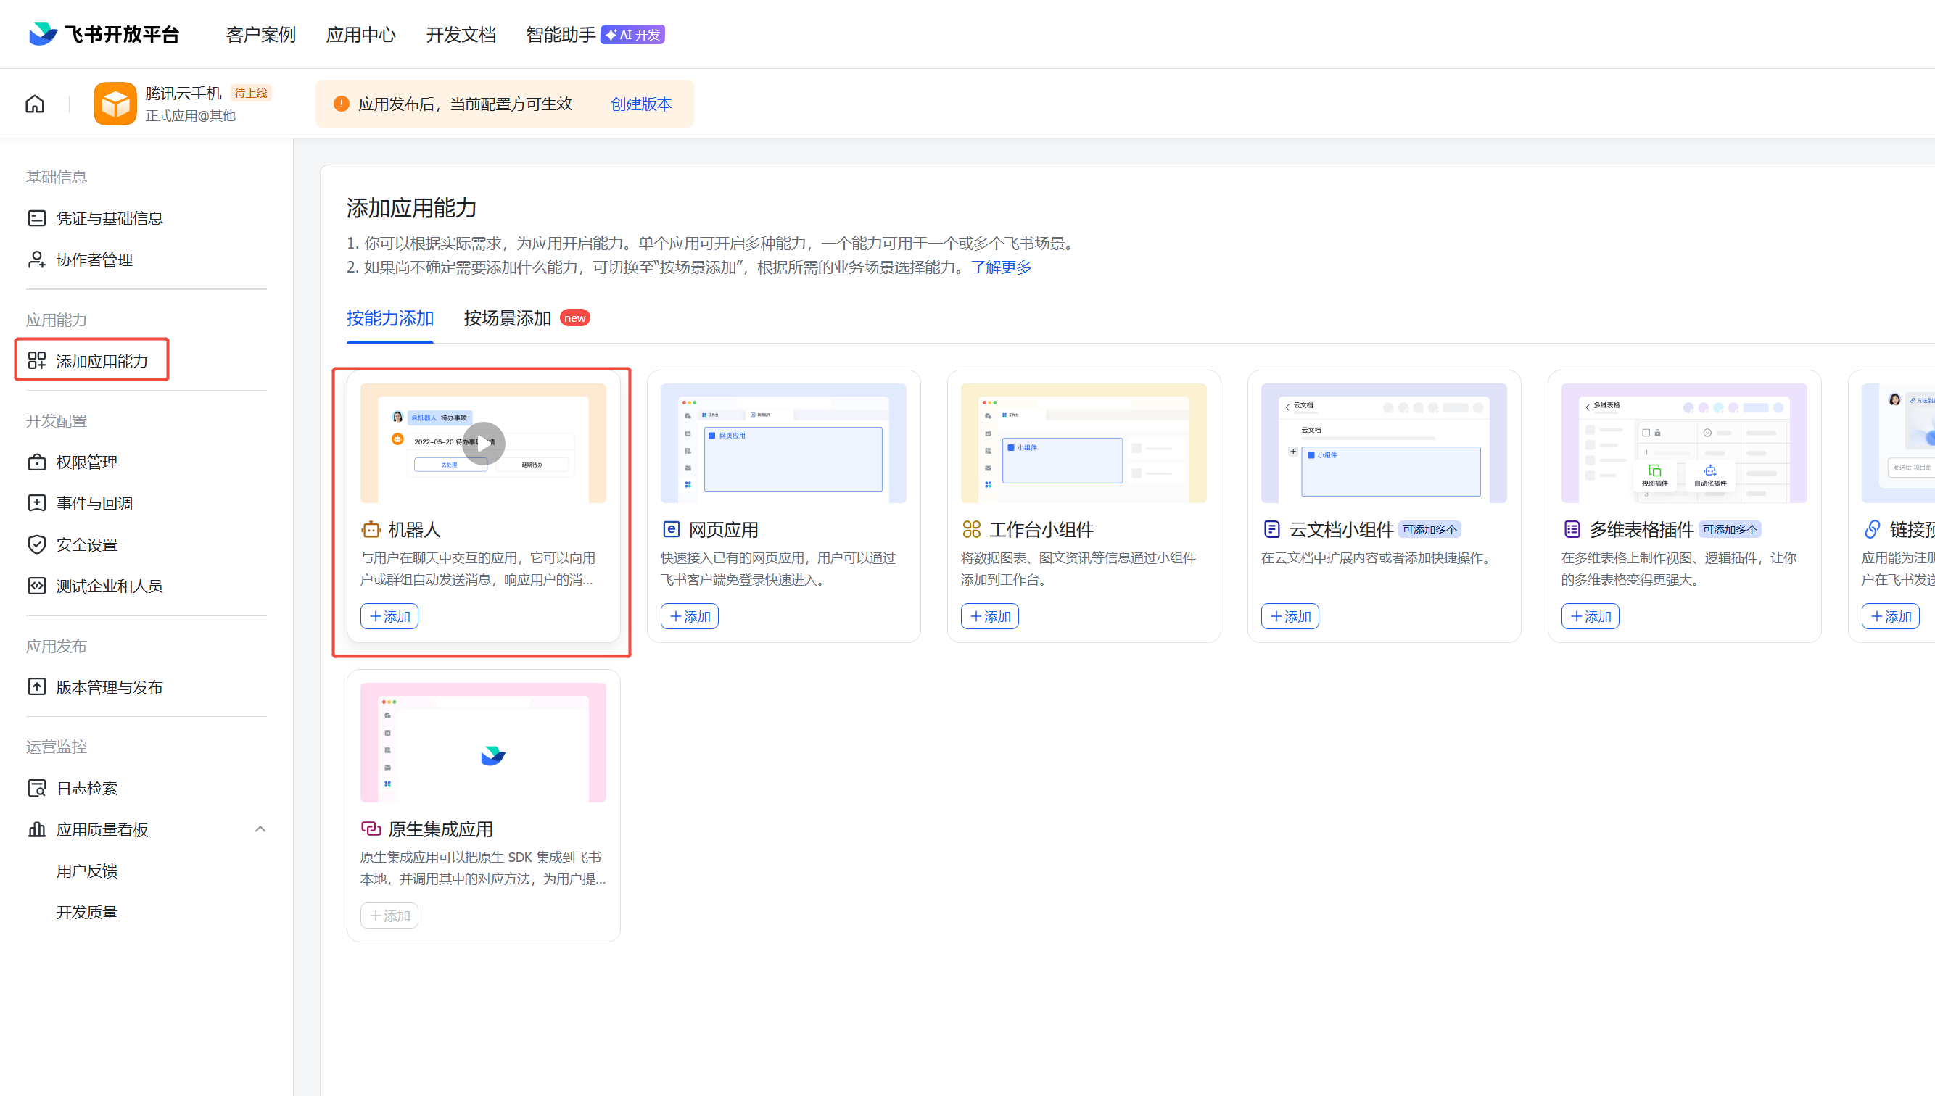Viewport: 1935px width, 1096px height.
Task: Play the 机器人 preview video
Action: click(x=483, y=443)
